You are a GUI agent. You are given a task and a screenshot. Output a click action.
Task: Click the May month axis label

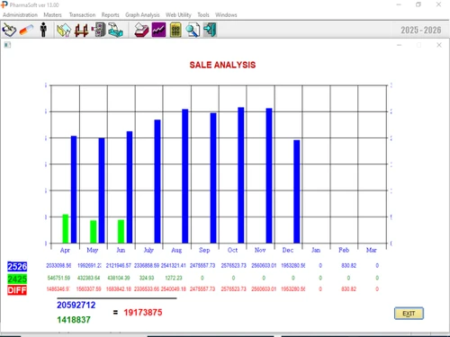93,250
